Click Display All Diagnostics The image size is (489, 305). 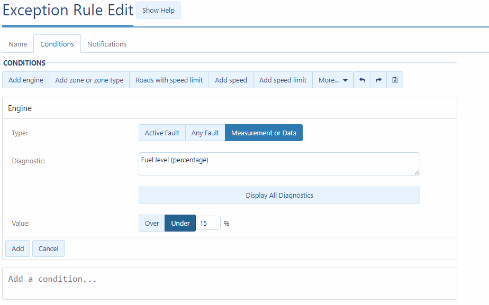click(279, 195)
